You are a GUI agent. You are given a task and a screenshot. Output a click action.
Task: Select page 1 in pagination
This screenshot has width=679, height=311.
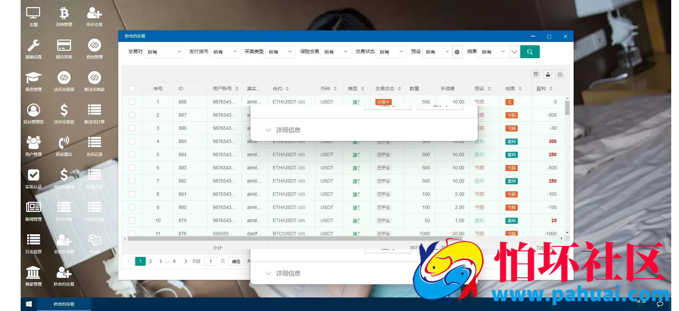[x=140, y=261]
